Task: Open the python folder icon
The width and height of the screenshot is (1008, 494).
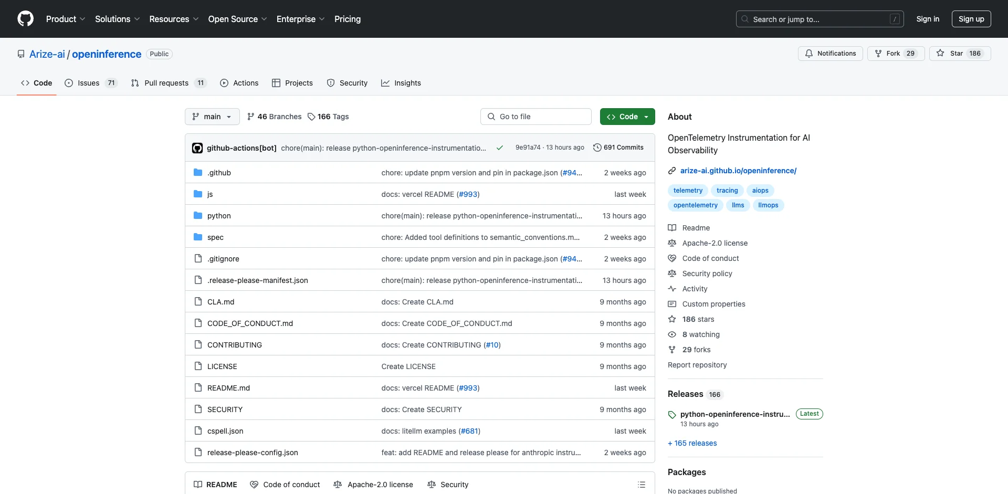Action: point(198,216)
